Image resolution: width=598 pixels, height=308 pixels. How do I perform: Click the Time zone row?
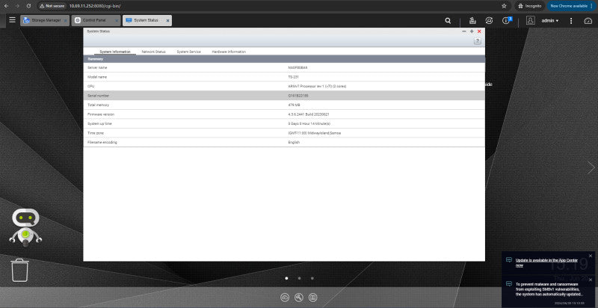tap(284, 133)
